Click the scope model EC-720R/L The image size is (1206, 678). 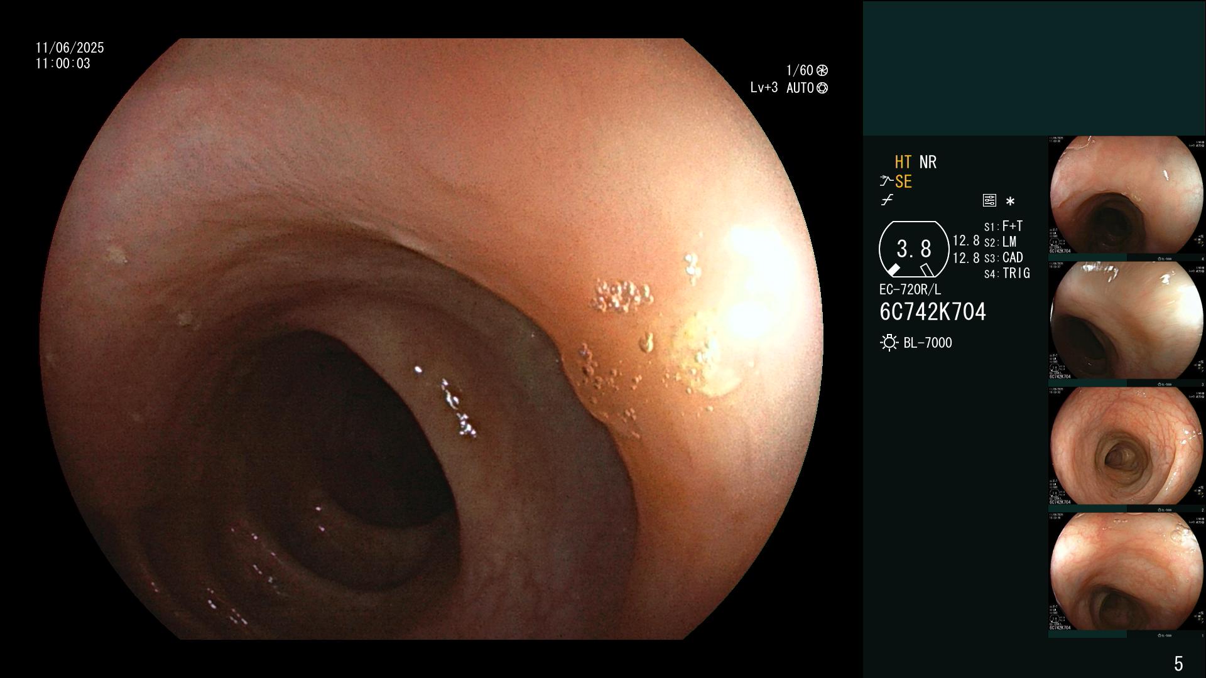point(910,289)
